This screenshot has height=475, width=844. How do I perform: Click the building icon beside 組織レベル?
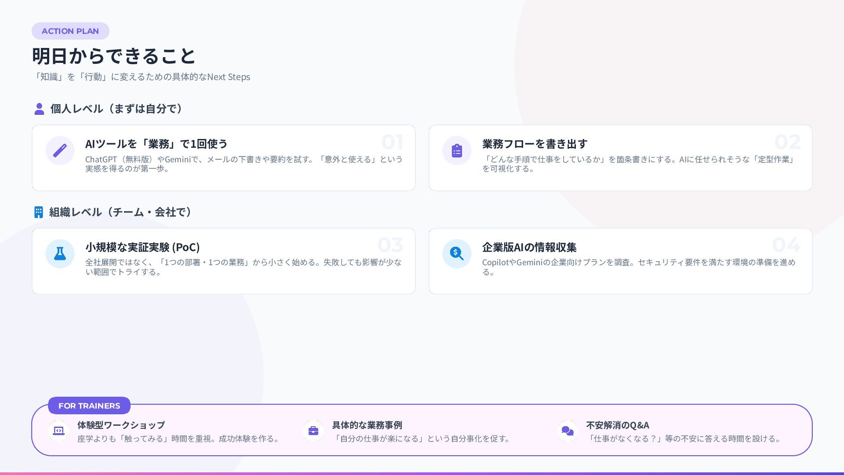(x=39, y=212)
